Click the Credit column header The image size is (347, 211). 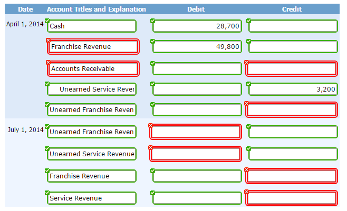click(292, 9)
